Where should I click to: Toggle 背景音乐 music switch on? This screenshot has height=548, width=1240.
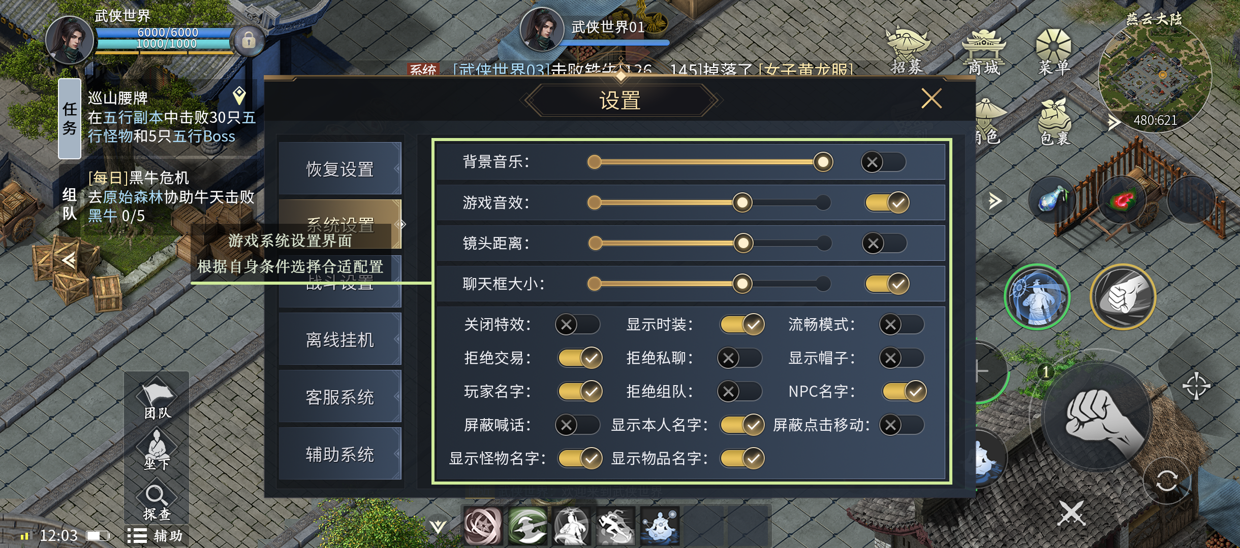coord(883,162)
